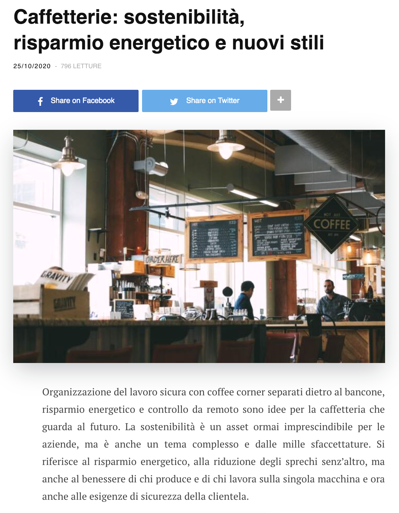399x513 pixels.
Task: Click the "796 LETTURE" read count
Action: [81, 66]
